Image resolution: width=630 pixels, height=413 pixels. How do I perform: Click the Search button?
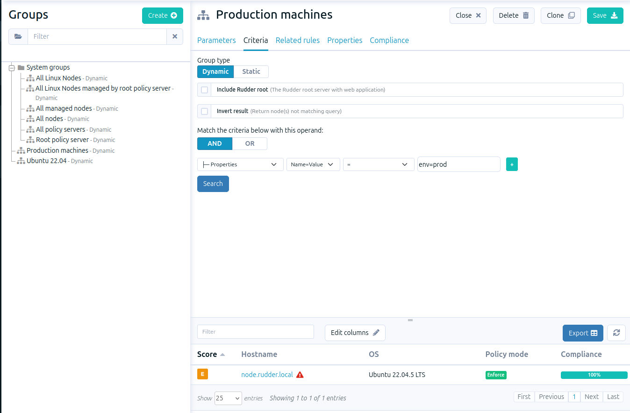pyautogui.click(x=213, y=184)
